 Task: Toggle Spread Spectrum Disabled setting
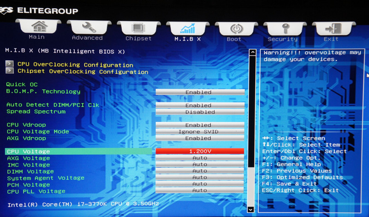[x=199, y=112]
